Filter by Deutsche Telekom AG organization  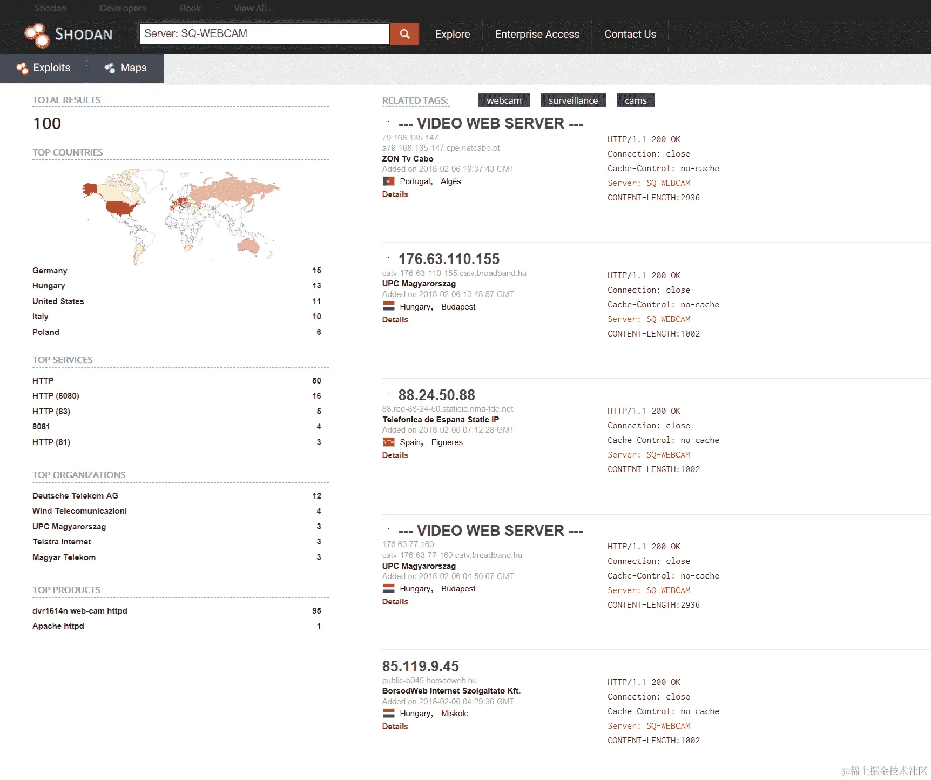[x=75, y=496]
